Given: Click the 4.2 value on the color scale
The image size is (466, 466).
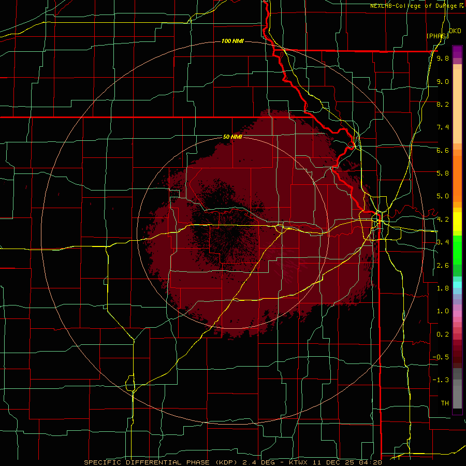Looking at the screenshot, I should pyautogui.click(x=443, y=220).
